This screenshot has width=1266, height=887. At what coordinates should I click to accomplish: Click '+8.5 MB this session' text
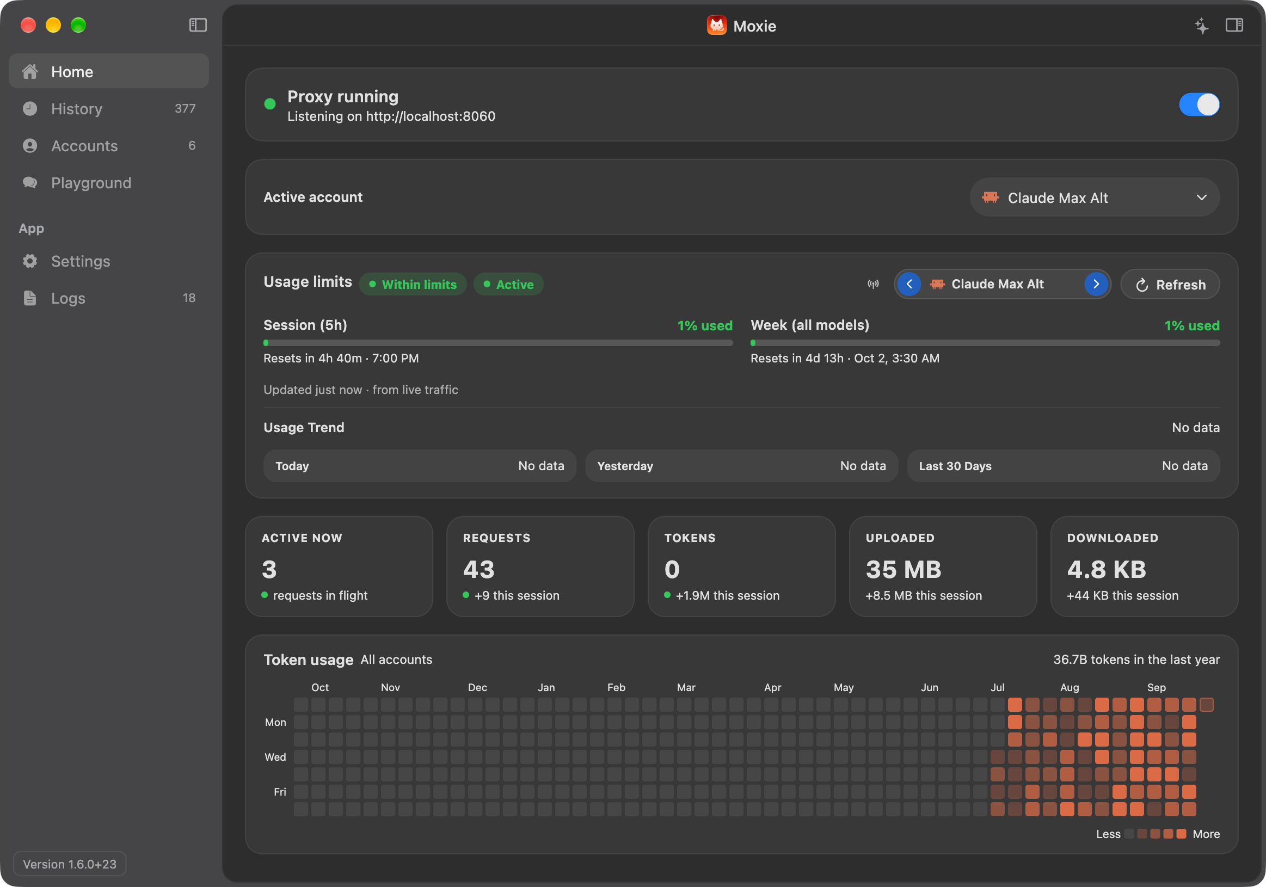point(924,595)
